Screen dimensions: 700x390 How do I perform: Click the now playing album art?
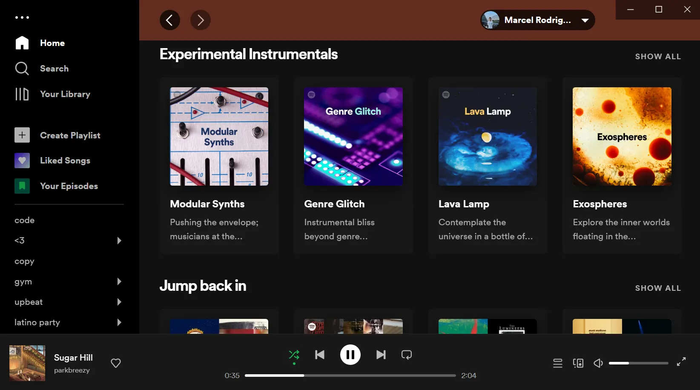[27, 363]
